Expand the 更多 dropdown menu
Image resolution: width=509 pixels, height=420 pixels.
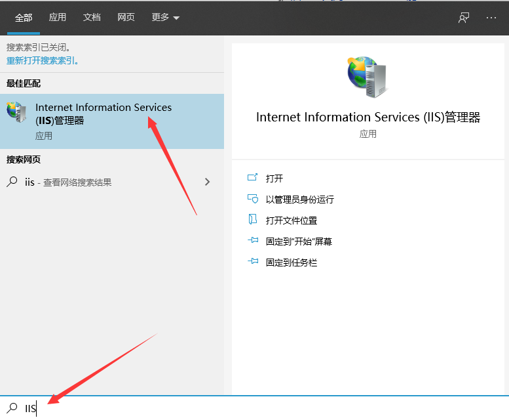point(165,17)
